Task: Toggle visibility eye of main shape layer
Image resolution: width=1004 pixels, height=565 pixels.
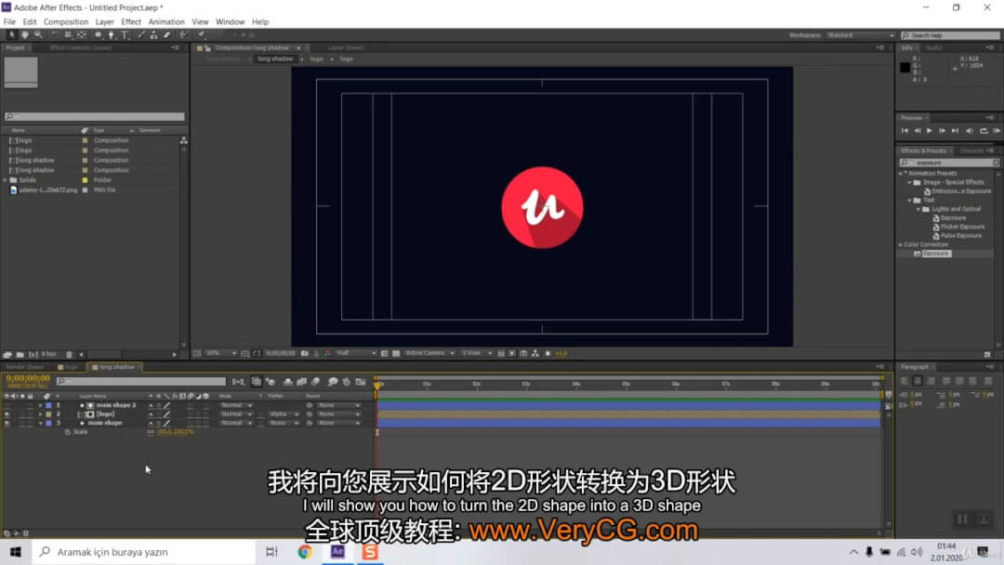Action: (x=7, y=423)
